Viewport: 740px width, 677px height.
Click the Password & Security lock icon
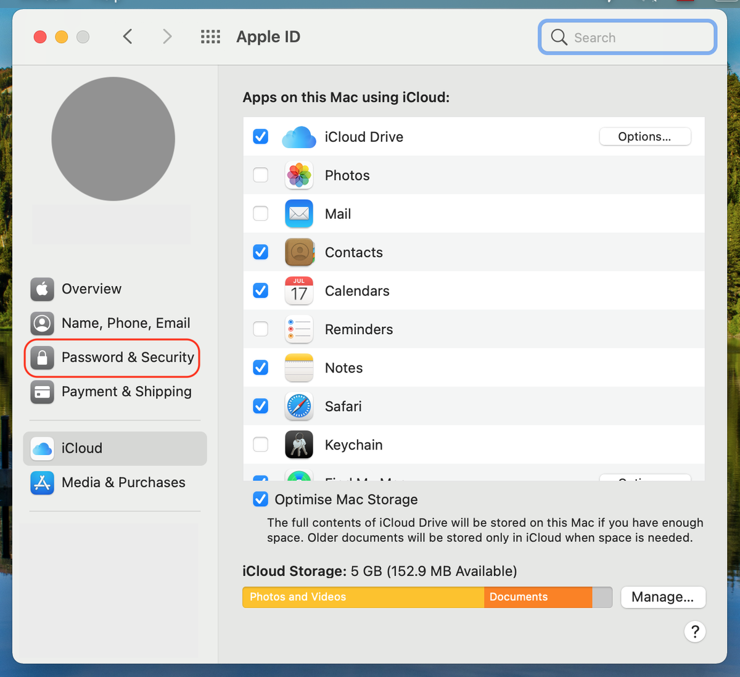tap(42, 358)
